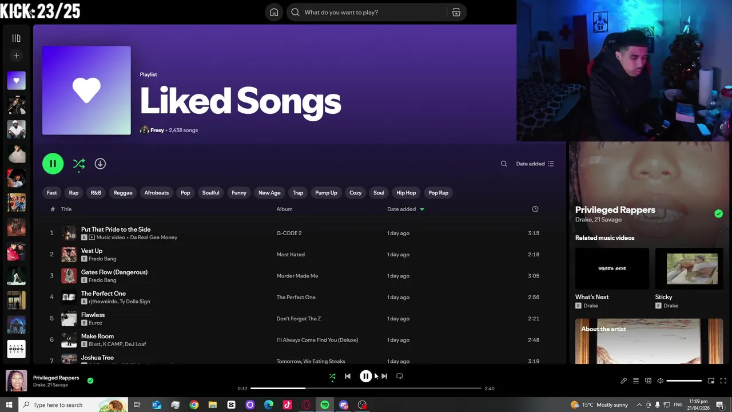Click the search-in-playlist magnifier icon
The width and height of the screenshot is (732, 412).
click(504, 164)
